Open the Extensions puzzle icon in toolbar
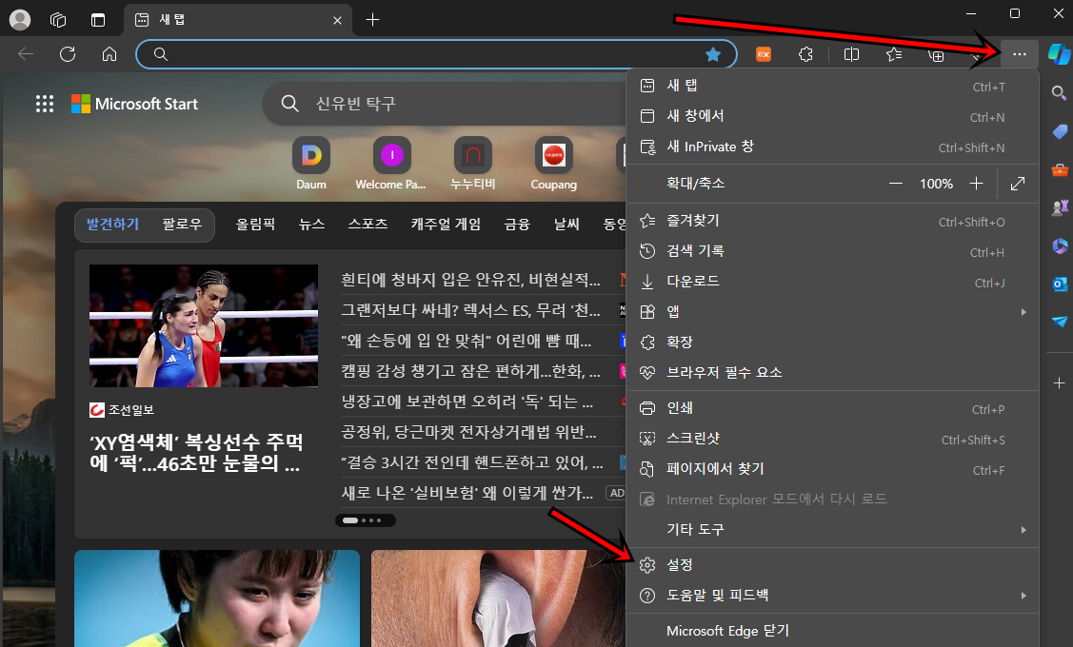Viewport: 1073px width, 647px height. (x=805, y=54)
